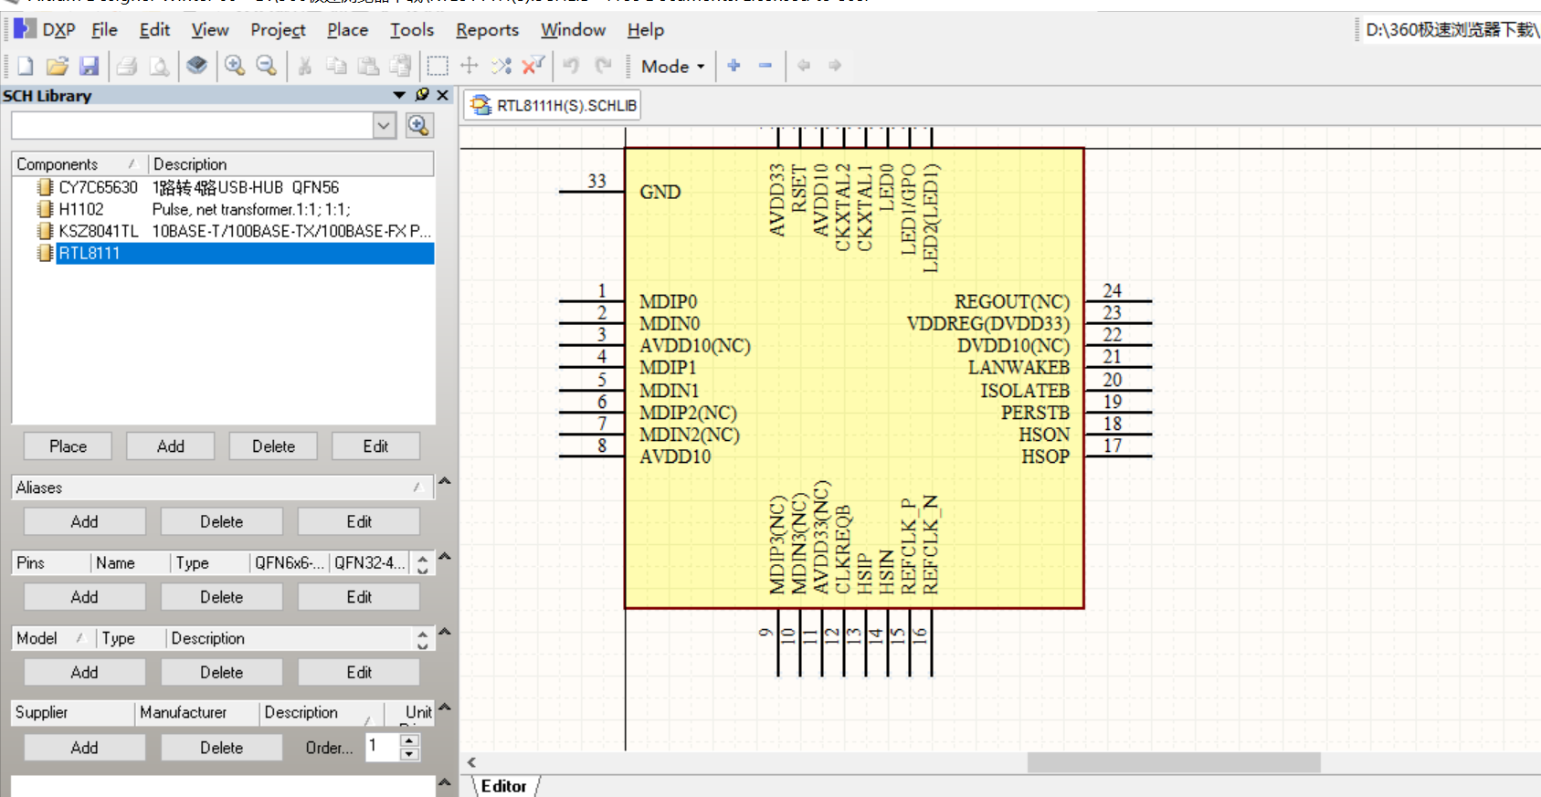This screenshot has height=797, width=1541.
Task: Click the New document toolbar icon
Action: pyautogui.click(x=26, y=66)
